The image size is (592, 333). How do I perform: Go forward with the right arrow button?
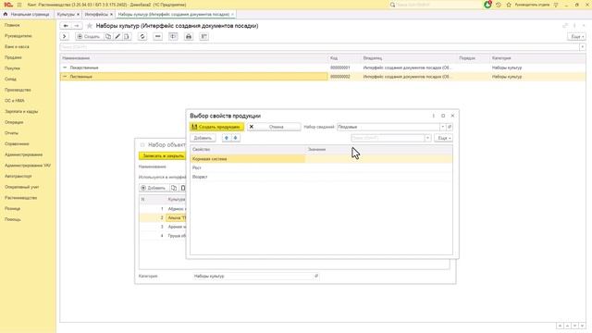pos(77,26)
